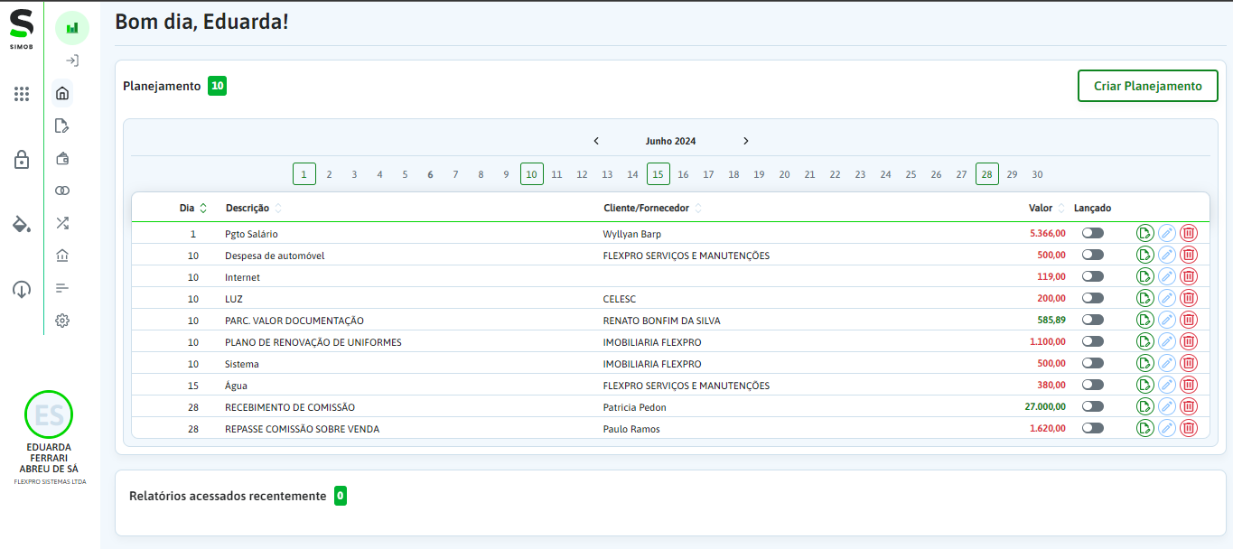This screenshot has height=549, width=1233.
Task: Click the overlapping circles sidebar icon
Action: pyautogui.click(x=62, y=191)
